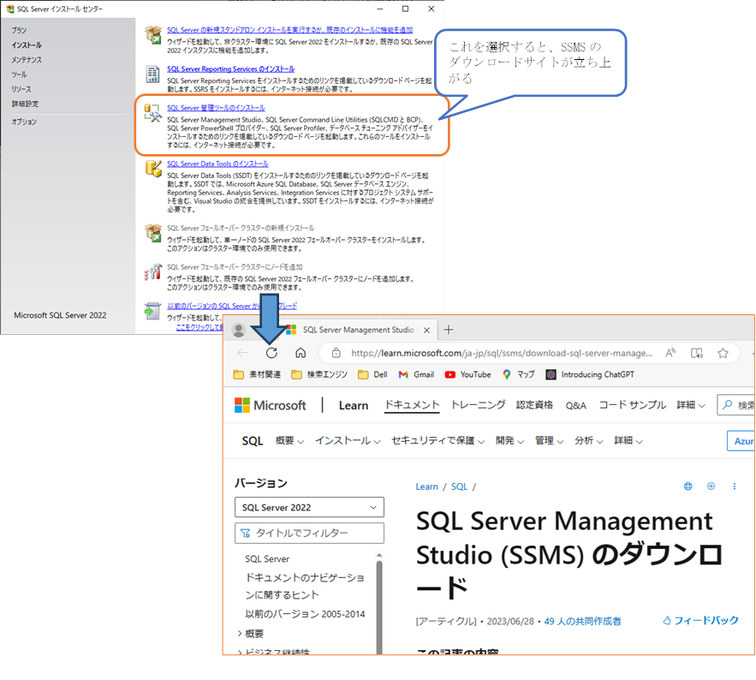Open immersive reader icon in address bar
Image resolution: width=756 pixels, height=680 pixels.
tap(697, 353)
